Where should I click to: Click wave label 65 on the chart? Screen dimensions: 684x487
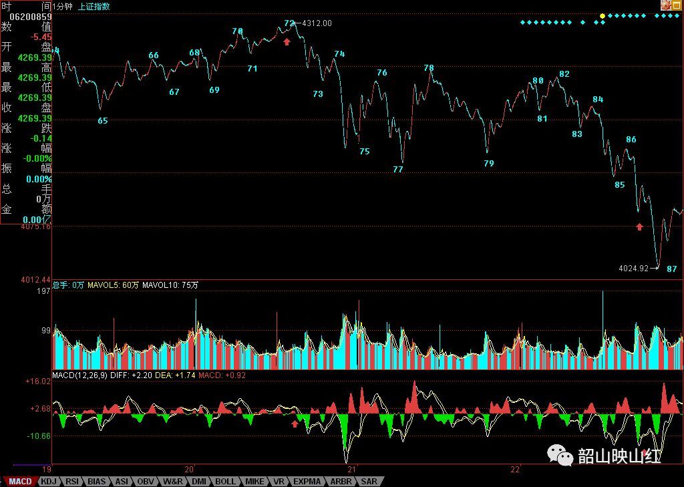click(x=102, y=121)
